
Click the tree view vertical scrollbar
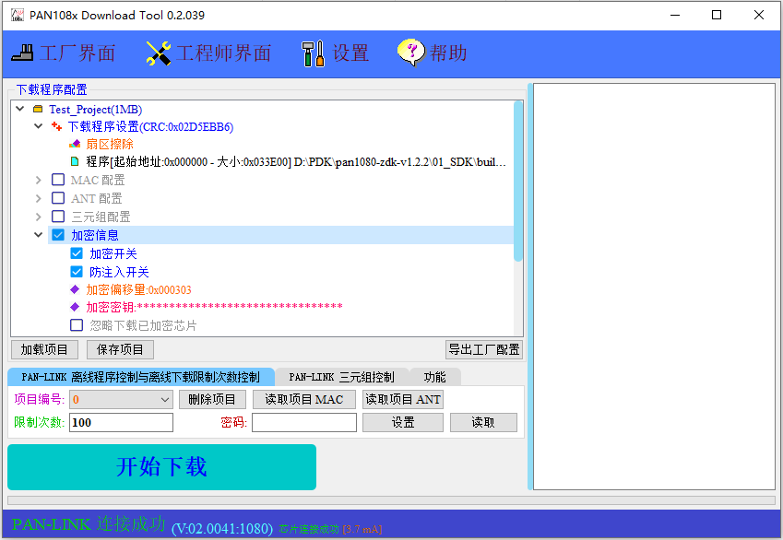pyautogui.click(x=518, y=181)
